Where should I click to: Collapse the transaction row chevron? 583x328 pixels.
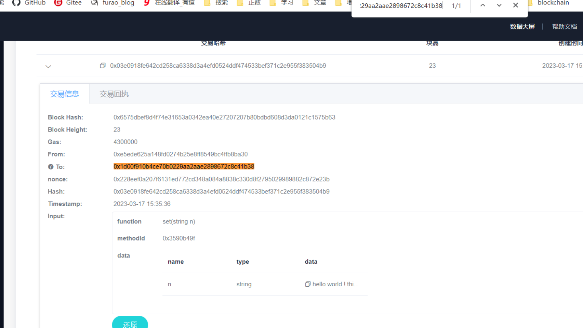[48, 67]
